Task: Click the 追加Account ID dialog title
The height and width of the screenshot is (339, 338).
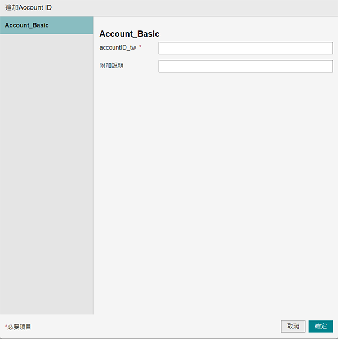Action: click(x=28, y=8)
